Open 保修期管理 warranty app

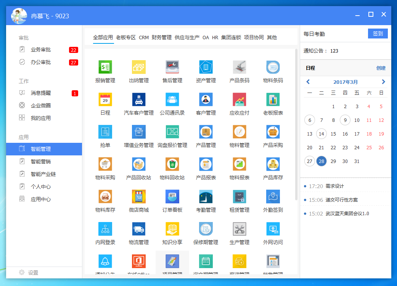206,229
